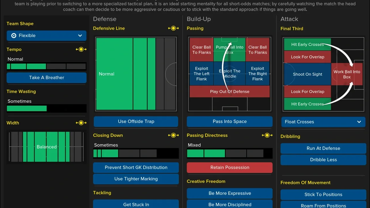Select Exploit The Left Flank zone

click(201, 74)
